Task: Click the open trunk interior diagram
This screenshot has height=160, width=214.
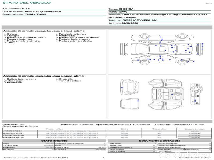Action: tap(129, 86)
